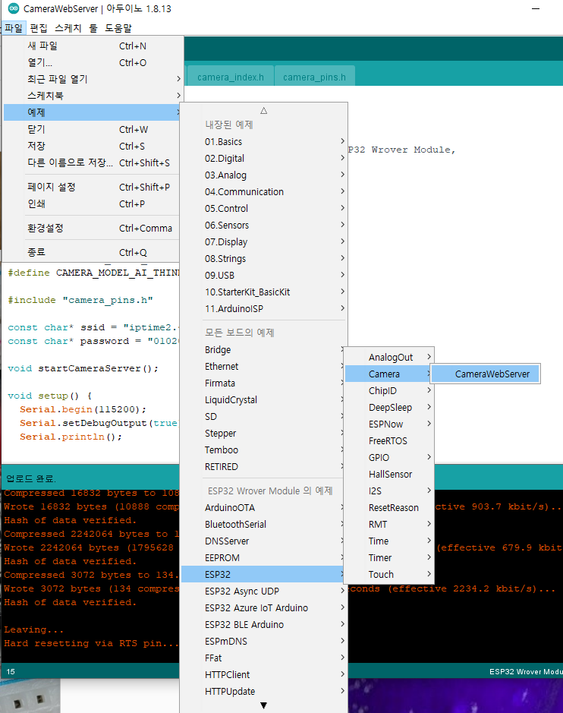Open the 툴 menu

[93, 28]
